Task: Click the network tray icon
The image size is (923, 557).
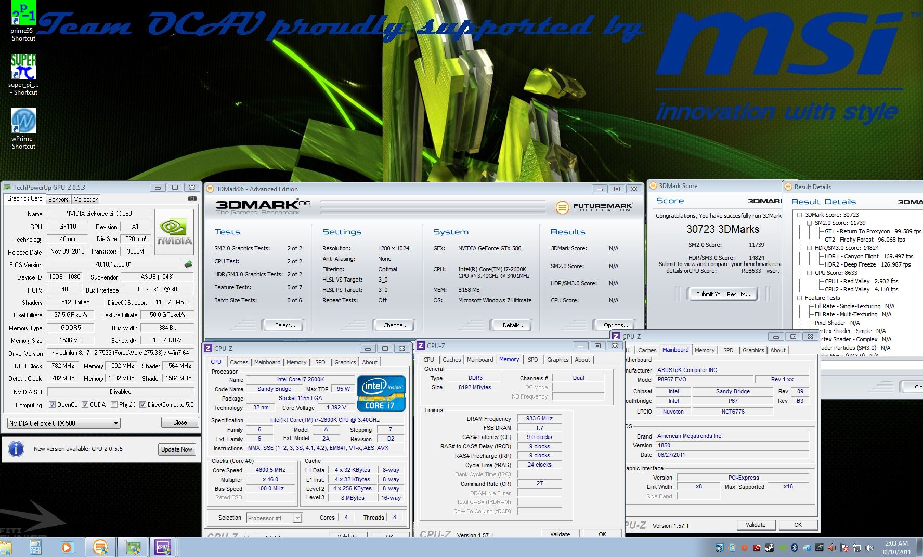Action: [857, 548]
